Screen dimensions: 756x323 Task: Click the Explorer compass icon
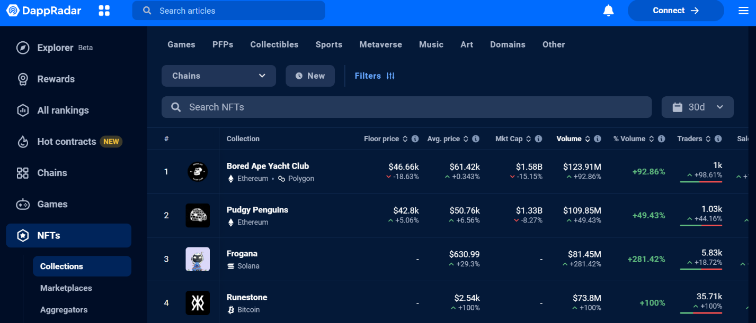pyautogui.click(x=23, y=48)
